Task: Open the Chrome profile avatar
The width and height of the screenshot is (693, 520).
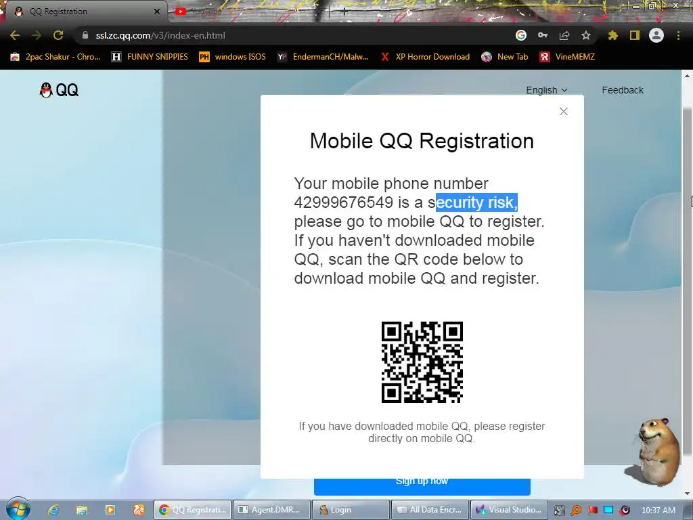Action: tap(656, 35)
